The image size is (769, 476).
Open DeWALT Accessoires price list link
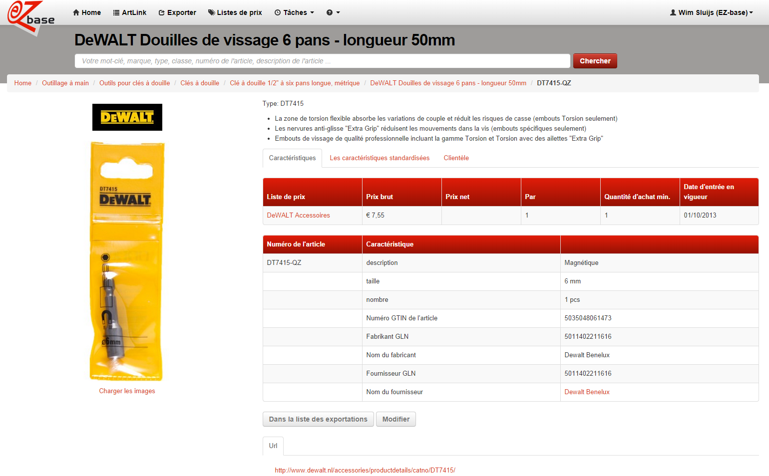click(x=299, y=216)
